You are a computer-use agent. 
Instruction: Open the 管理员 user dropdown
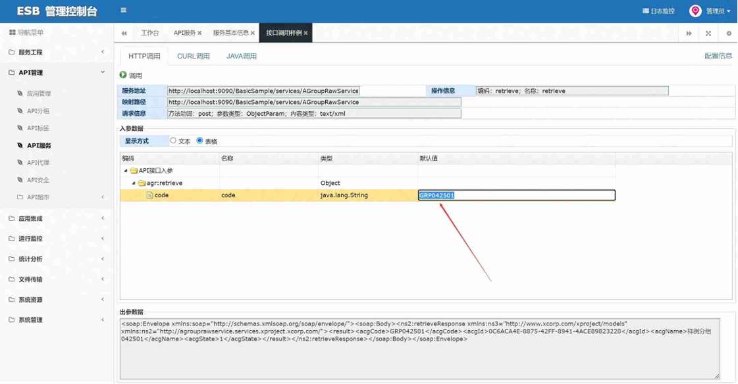point(718,11)
